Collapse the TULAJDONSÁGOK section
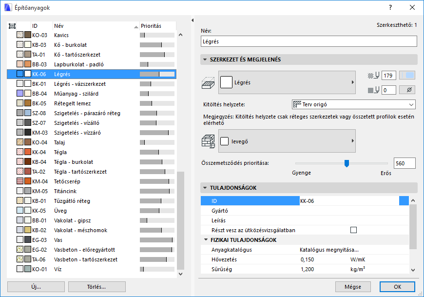Viewport: 424px width, 297px height. [205, 188]
